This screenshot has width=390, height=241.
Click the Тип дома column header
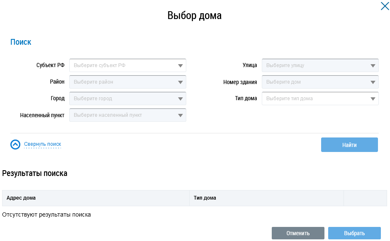[205, 198]
